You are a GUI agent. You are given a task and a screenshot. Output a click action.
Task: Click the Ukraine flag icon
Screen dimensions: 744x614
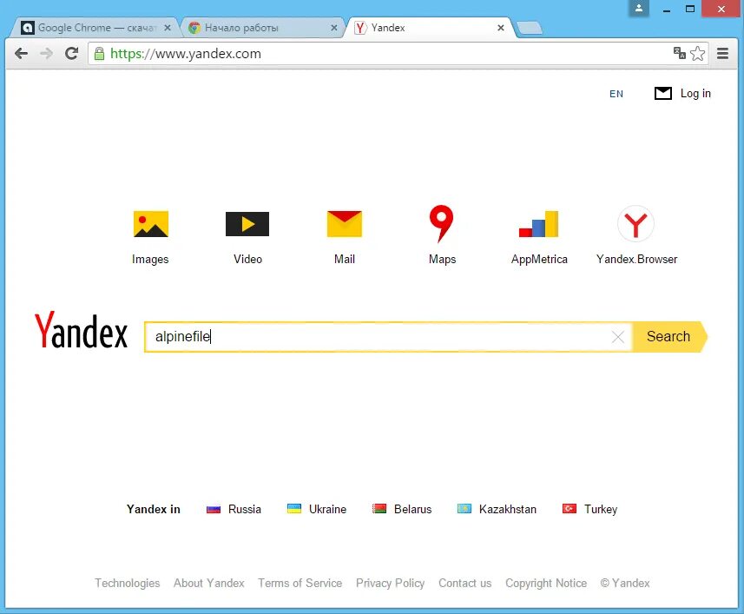pos(294,509)
